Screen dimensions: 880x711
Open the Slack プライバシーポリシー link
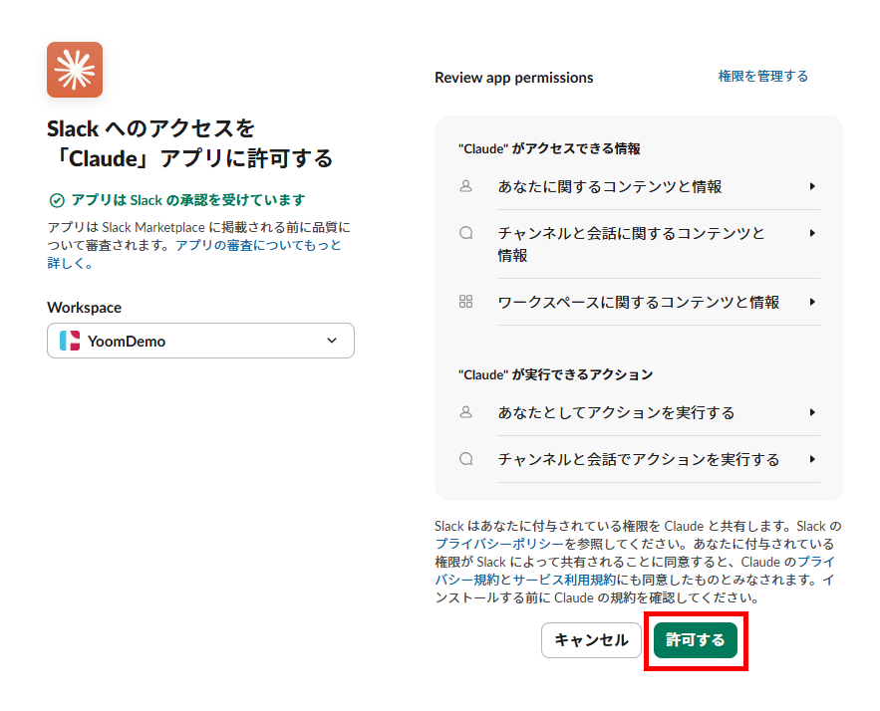click(499, 544)
